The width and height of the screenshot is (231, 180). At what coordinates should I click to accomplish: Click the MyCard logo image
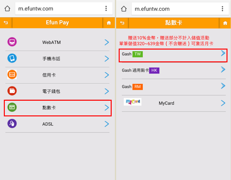pos(132,102)
